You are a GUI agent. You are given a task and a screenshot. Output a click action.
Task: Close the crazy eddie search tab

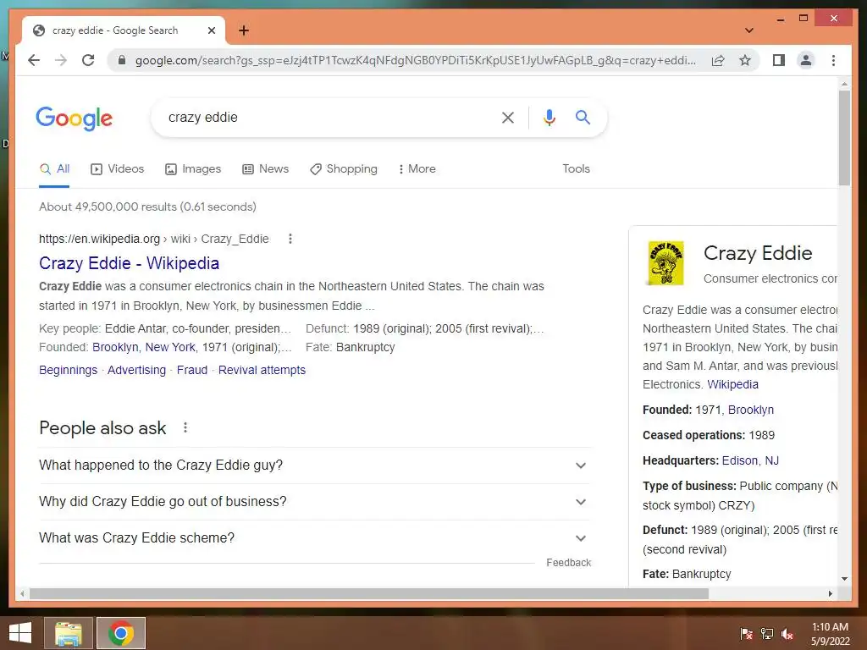pyautogui.click(x=211, y=30)
